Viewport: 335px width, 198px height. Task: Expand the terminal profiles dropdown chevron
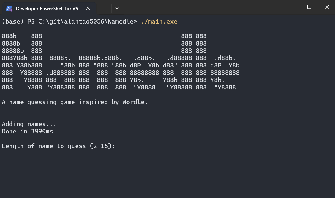(117, 8)
